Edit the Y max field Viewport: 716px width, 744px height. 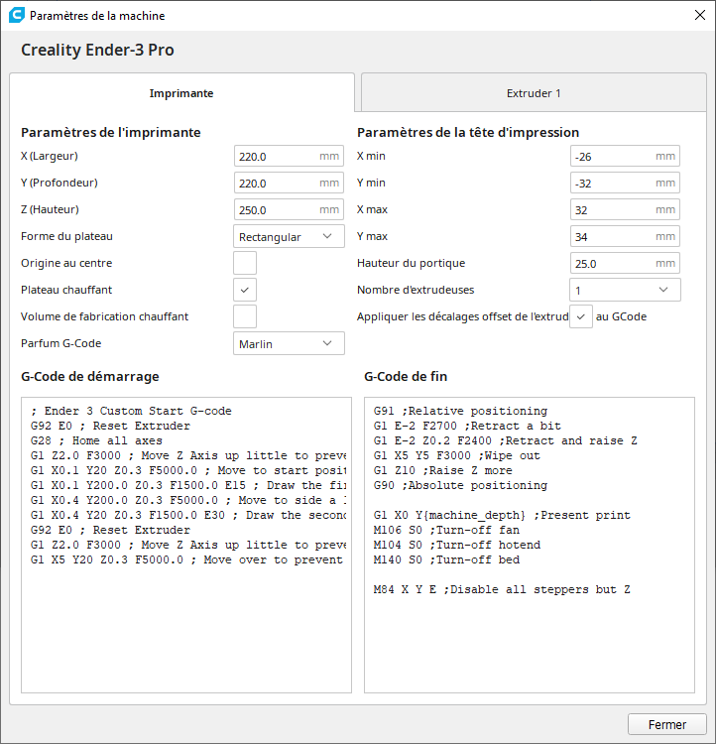click(x=625, y=236)
